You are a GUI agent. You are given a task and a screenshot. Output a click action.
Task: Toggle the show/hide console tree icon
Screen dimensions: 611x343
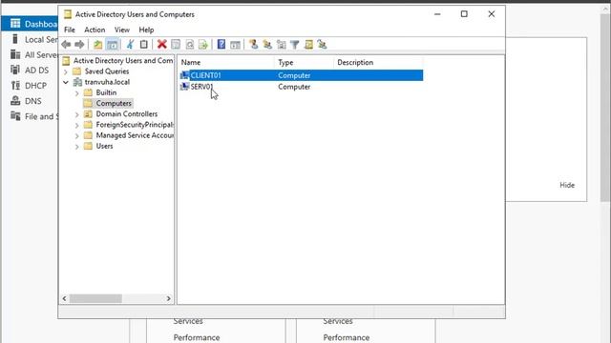coord(113,45)
